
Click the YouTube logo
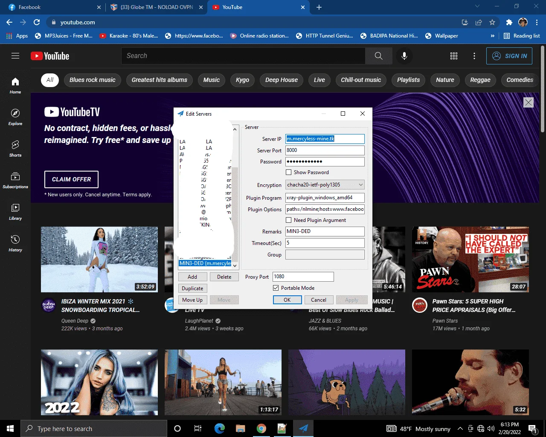pos(50,56)
